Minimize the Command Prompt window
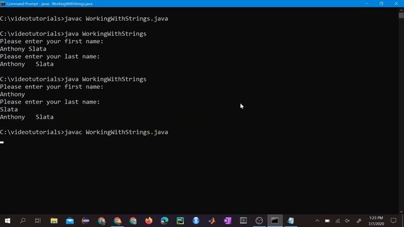Image resolution: width=404 pixels, height=227 pixels. click(x=367, y=4)
